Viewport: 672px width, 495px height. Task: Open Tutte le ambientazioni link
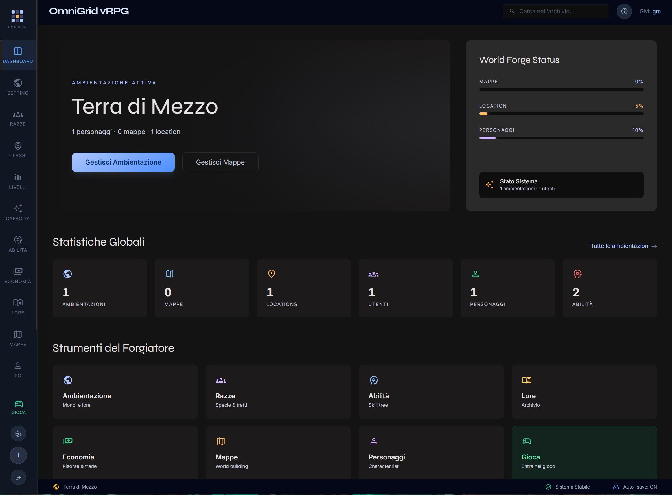point(623,246)
